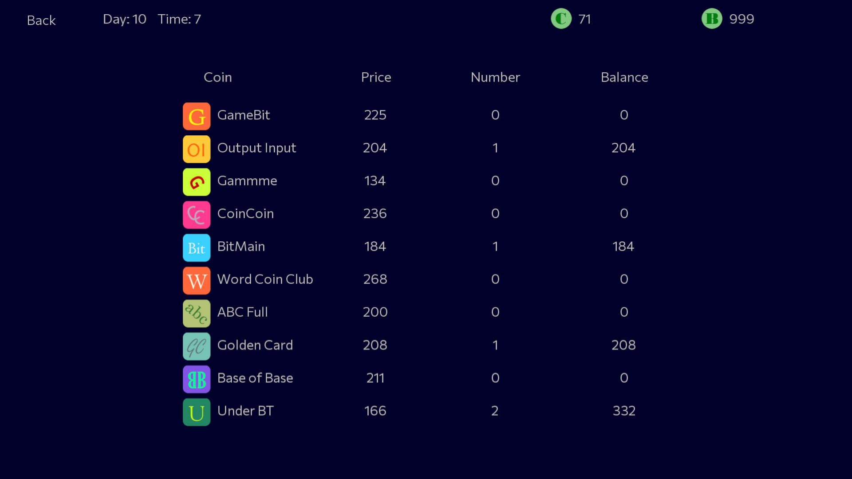Image resolution: width=852 pixels, height=479 pixels.
Task: Click the Day: 10 label
Action: click(x=124, y=19)
